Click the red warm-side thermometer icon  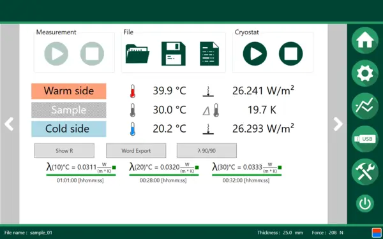132,91
